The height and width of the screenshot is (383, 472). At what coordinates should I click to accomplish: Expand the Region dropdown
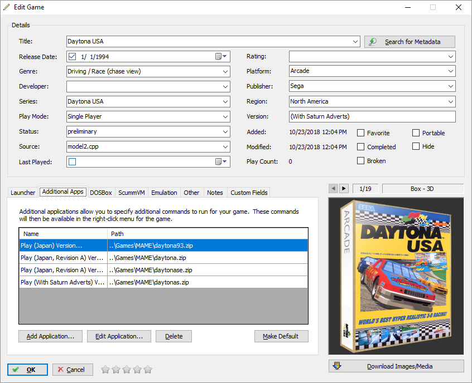click(451, 101)
